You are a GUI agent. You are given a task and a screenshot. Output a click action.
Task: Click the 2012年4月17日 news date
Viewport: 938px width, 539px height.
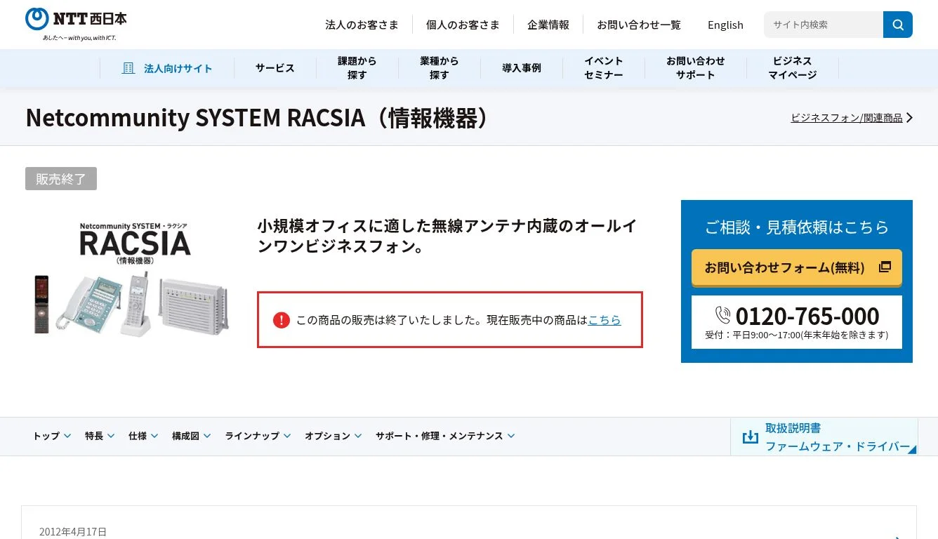point(73,532)
